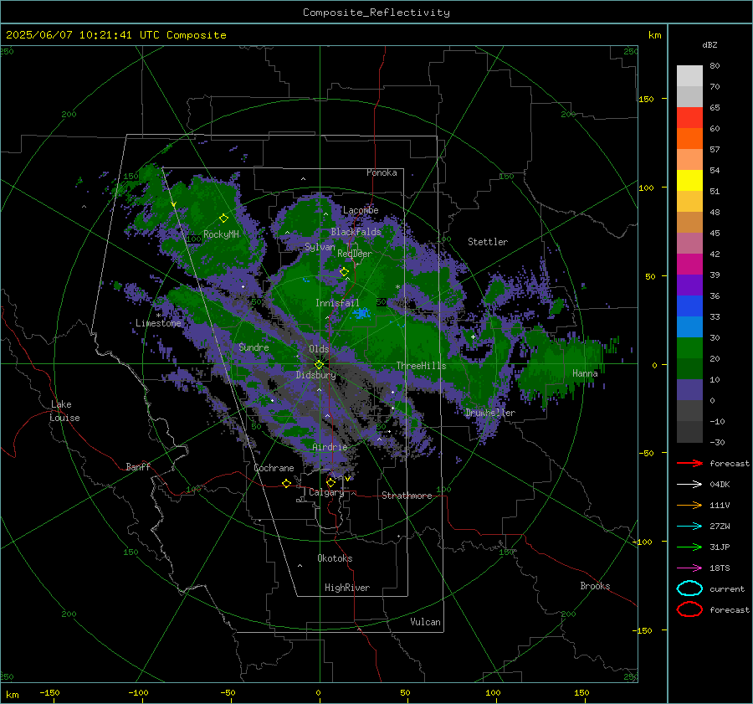
Task: Click the Sundre label
Action: tap(254, 347)
